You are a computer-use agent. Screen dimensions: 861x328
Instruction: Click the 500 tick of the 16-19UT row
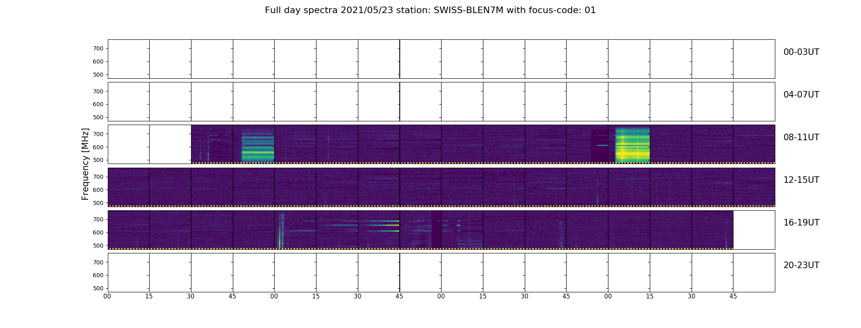coord(98,246)
